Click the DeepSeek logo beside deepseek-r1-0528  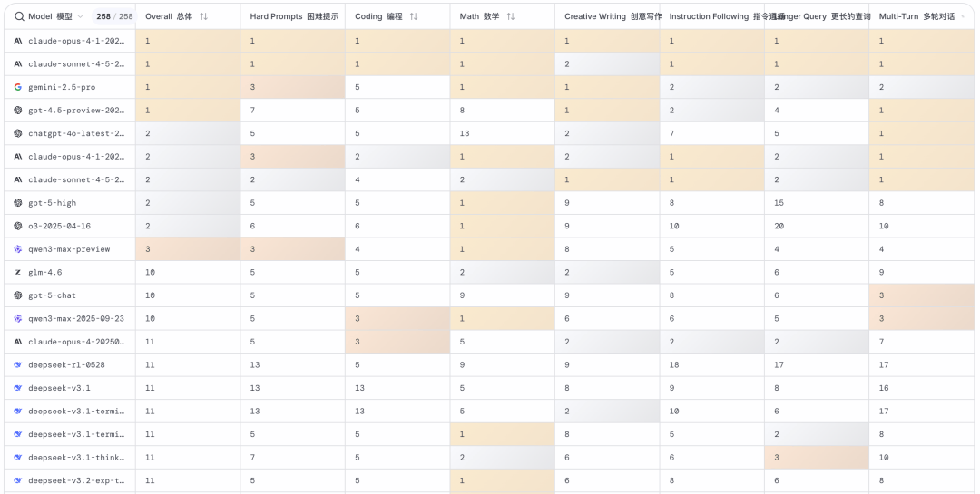click(x=18, y=364)
